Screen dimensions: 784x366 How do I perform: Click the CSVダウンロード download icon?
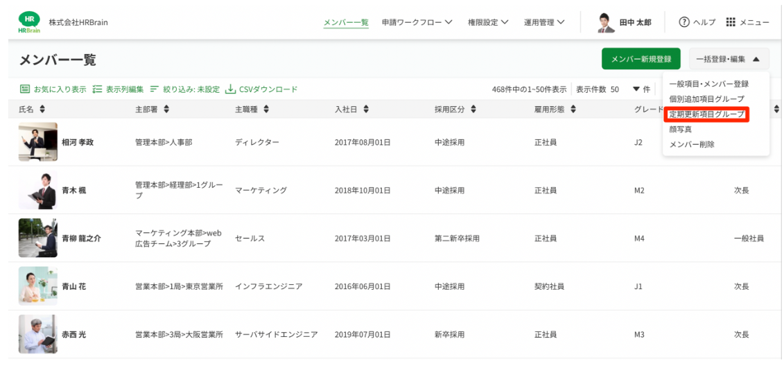[x=230, y=89]
